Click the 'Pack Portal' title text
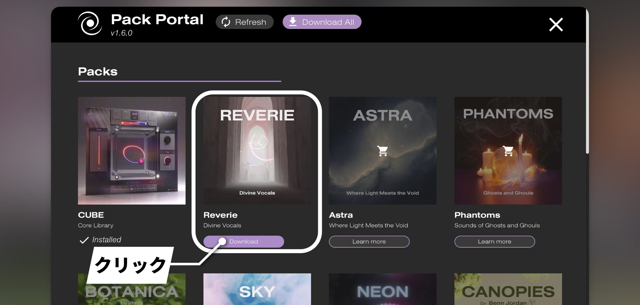Viewport: 640px width, 305px height. point(157,20)
